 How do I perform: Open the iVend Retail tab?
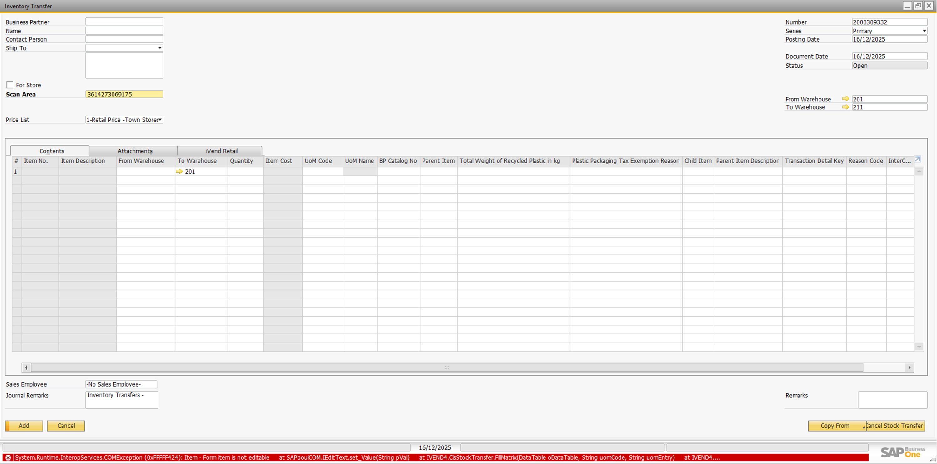pos(221,151)
